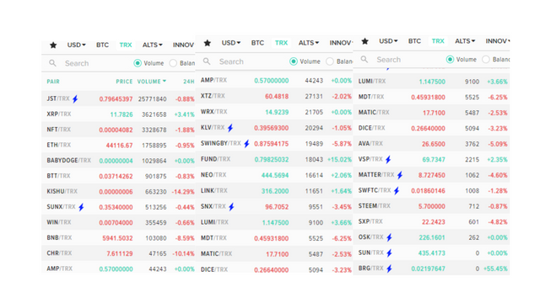Viewport: 540px width, 303px height.
Task: Click the PRICE column header
Action: (x=124, y=82)
